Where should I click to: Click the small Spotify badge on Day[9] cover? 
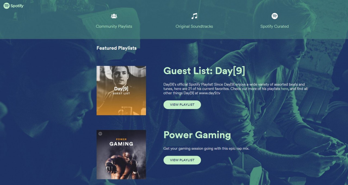100,70
